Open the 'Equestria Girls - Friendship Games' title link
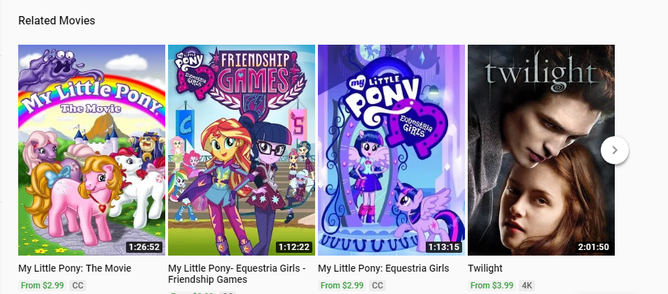Screen dimensions: 668x294 [x=237, y=274]
